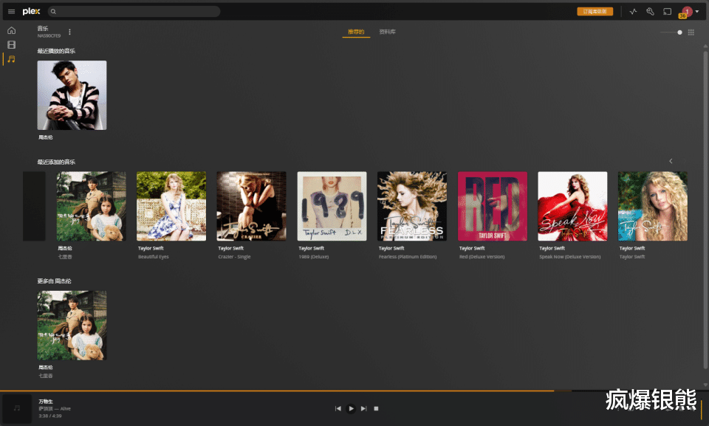Open the Movies library in sidebar
The width and height of the screenshot is (709, 426).
(x=11, y=45)
